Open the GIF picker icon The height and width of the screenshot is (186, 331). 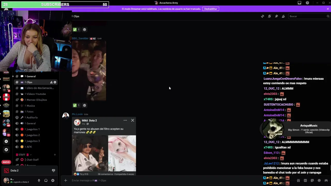point(305,180)
